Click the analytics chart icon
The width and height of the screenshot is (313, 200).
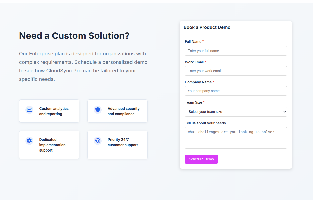(x=29, y=110)
